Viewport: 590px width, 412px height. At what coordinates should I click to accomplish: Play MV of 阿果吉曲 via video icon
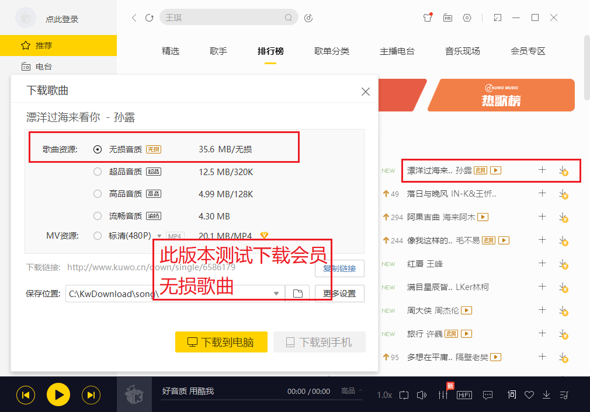(483, 217)
